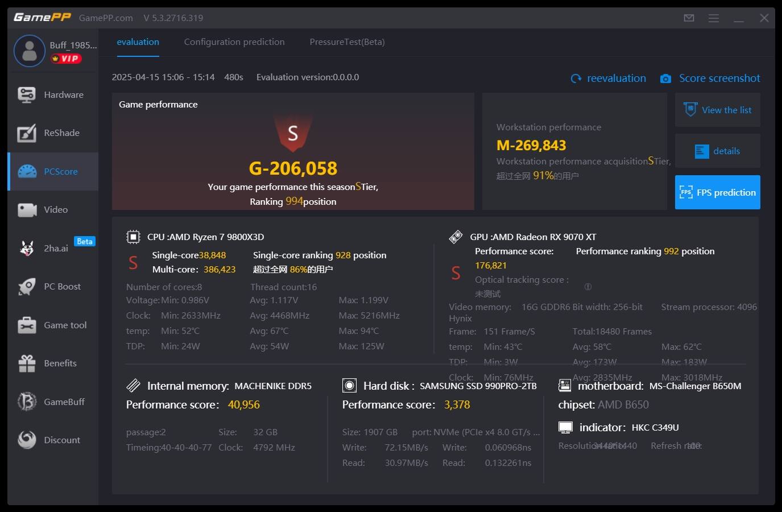Click the Hard disk icon
The image size is (782, 512).
(349, 386)
